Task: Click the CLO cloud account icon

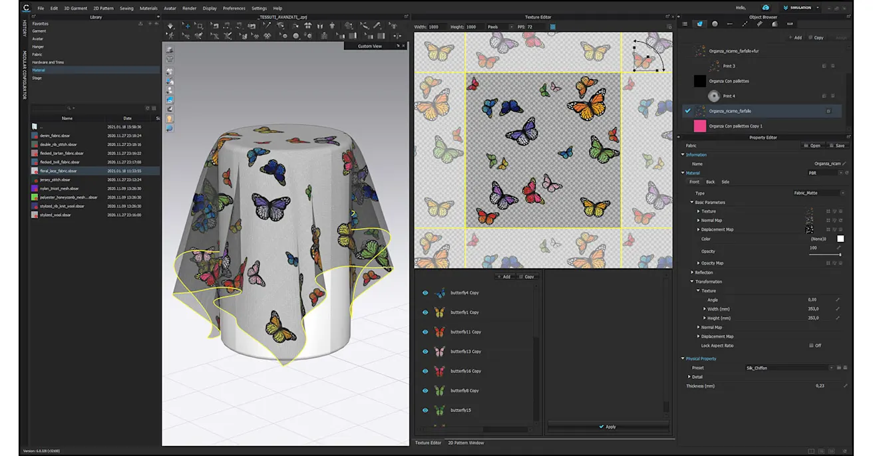Action: (766, 8)
